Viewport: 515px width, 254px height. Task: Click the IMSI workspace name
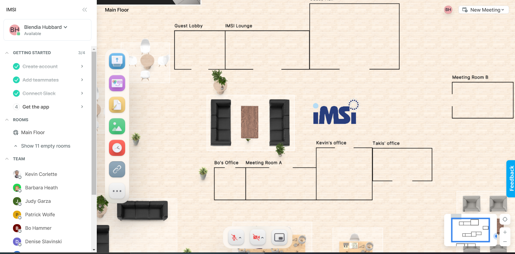pyautogui.click(x=11, y=10)
